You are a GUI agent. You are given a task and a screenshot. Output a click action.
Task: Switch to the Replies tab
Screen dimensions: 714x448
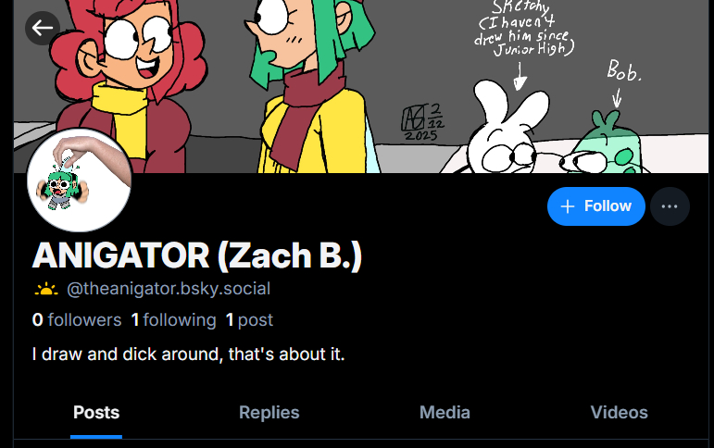(269, 413)
